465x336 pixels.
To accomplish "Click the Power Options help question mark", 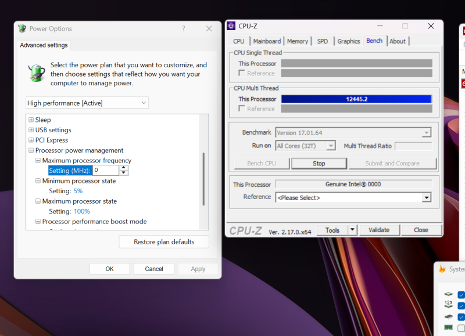I will click(184, 28).
